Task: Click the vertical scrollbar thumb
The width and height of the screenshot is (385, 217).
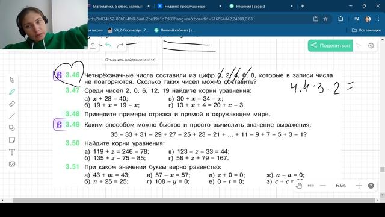Action: pyautogui.click(x=383, y=169)
